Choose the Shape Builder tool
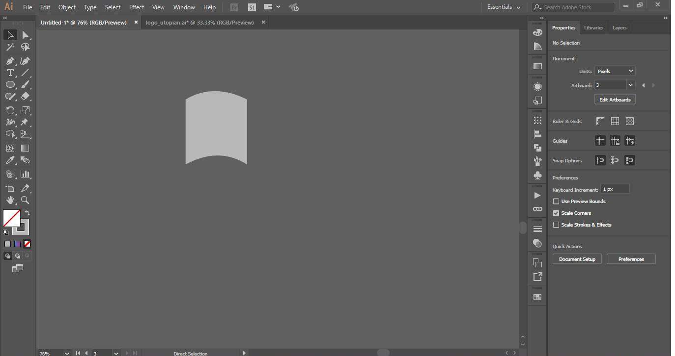This screenshot has height=356, width=675. pos(10,134)
